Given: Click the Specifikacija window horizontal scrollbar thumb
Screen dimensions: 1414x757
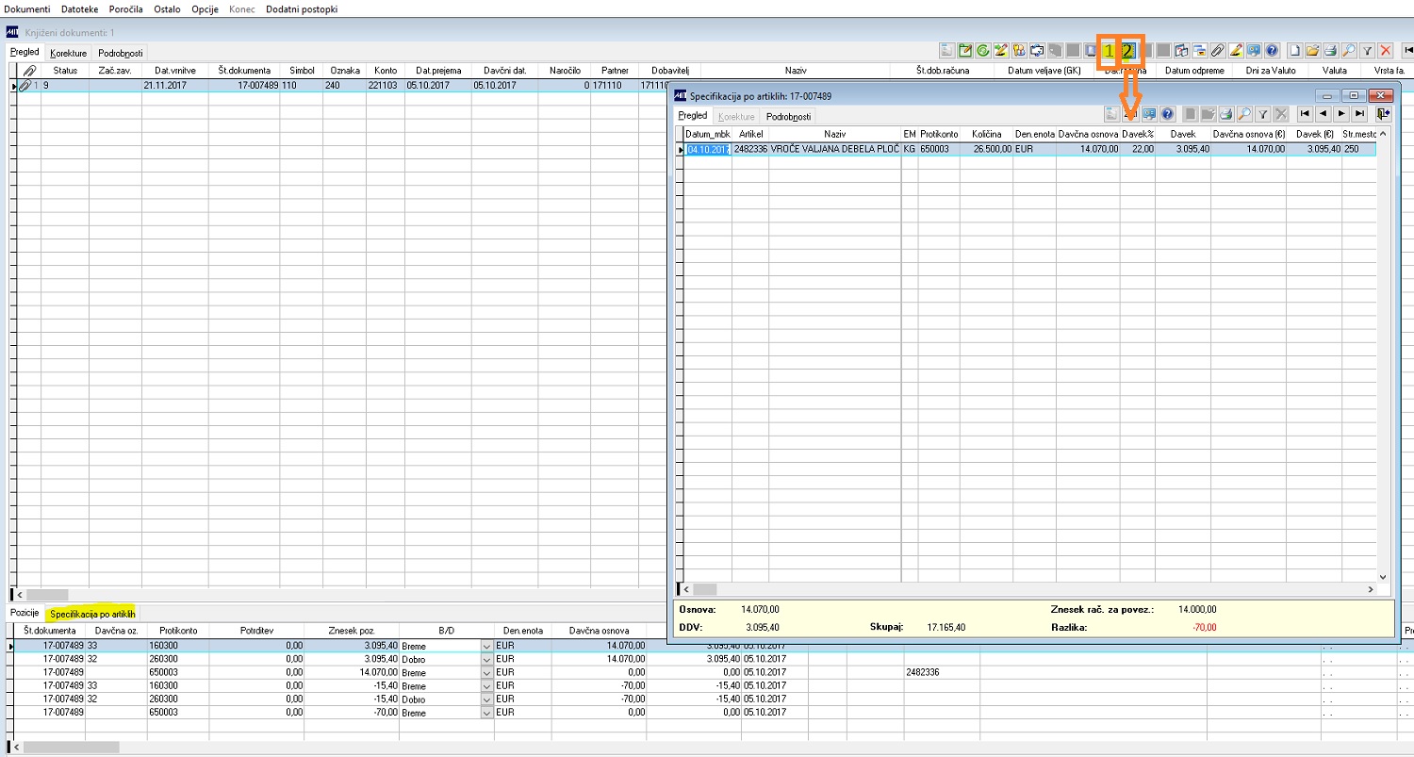Looking at the screenshot, I should point(705,589).
